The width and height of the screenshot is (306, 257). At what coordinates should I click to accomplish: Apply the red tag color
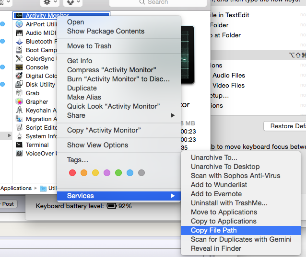[72, 173]
